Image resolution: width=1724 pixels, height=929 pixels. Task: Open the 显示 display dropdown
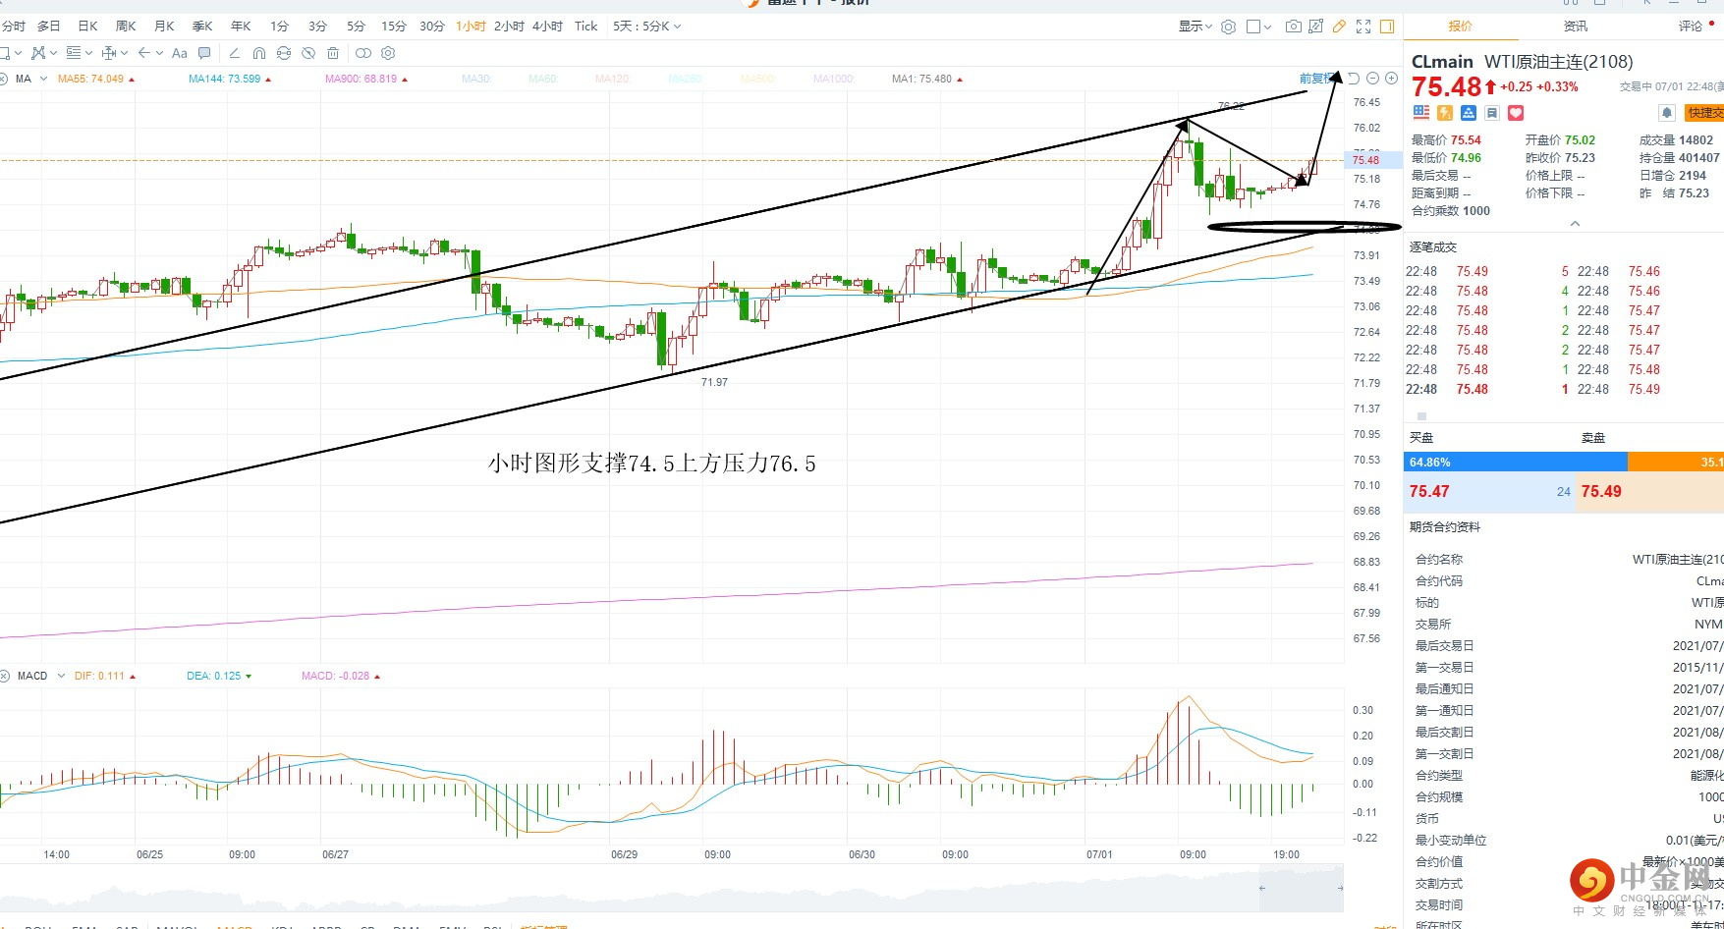(1195, 27)
